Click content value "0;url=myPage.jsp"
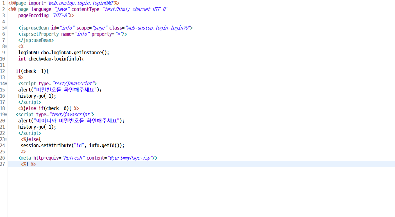The image size is (395, 217). 130,158
